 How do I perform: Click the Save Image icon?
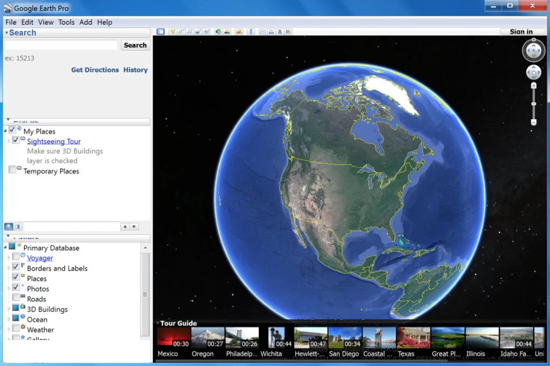[x=279, y=32]
